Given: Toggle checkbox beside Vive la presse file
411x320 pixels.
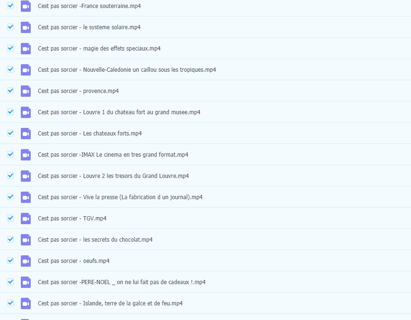Looking at the screenshot, I should click(10, 197).
